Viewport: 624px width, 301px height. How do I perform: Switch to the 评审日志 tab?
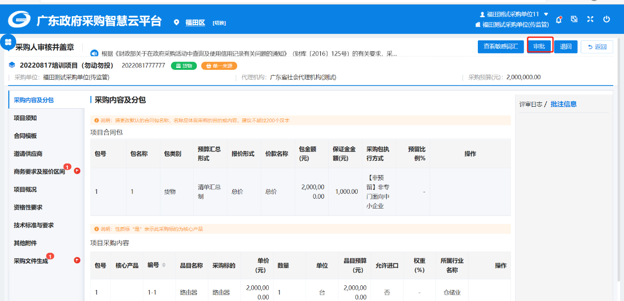tap(531, 104)
